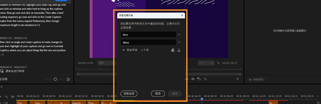Click the 取消 cancel button
This screenshot has height=104, width=321.
pyautogui.click(x=158, y=94)
